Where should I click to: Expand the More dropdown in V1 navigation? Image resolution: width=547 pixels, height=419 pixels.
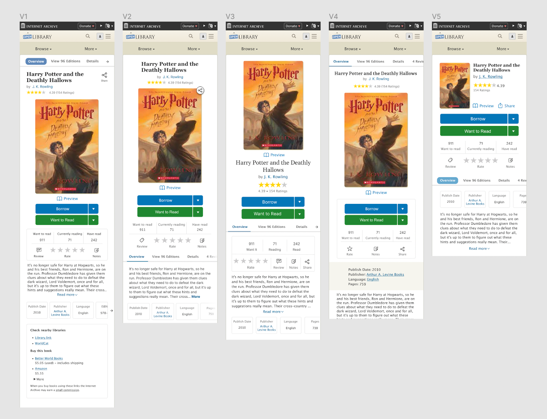coord(91,49)
